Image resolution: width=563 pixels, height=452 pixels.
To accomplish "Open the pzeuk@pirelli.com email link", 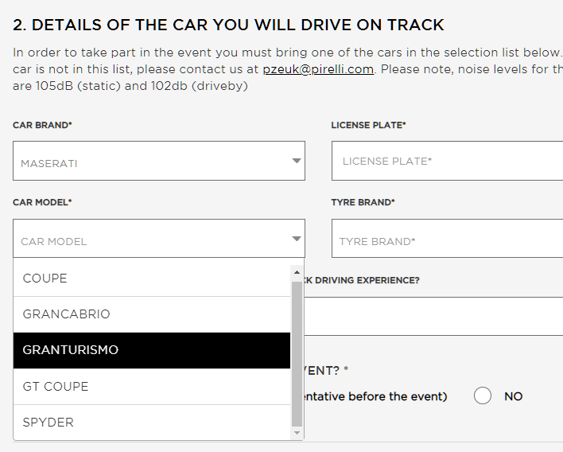I will tap(318, 69).
